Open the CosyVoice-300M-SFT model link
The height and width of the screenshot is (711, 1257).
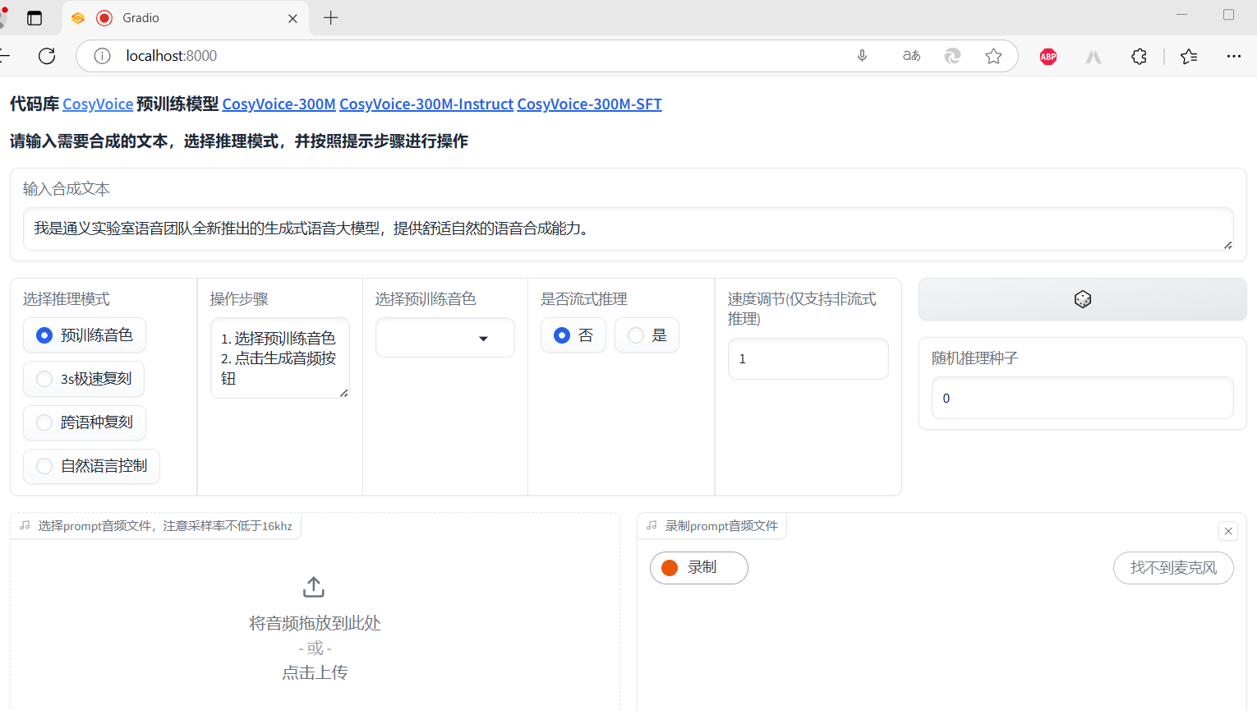589,104
